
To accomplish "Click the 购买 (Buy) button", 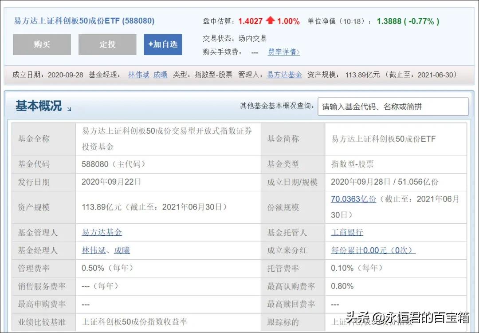I will point(41,44).
